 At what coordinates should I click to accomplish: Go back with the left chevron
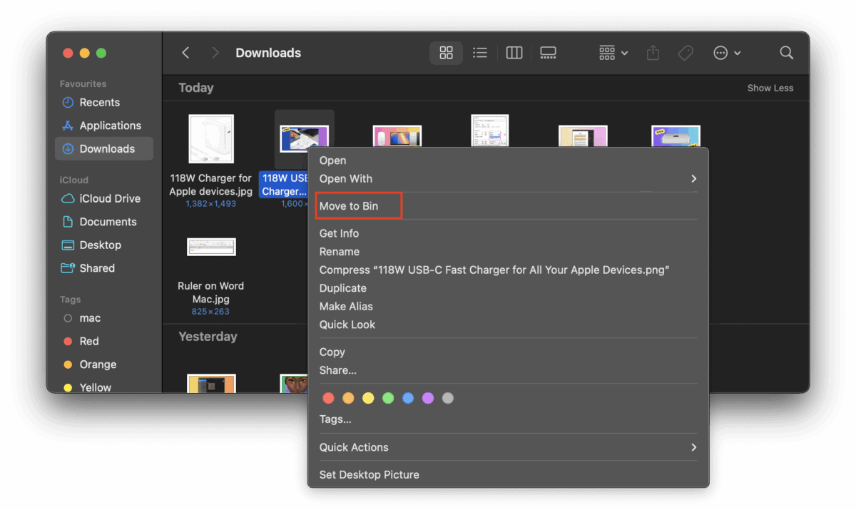185,53
